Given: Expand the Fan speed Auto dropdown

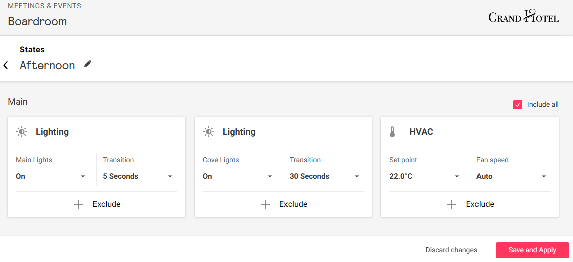Looking at the screenshot, I should pos(512,176).
